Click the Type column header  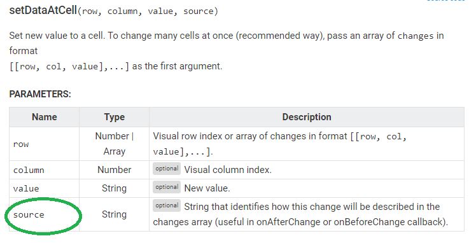coord(115,117)
